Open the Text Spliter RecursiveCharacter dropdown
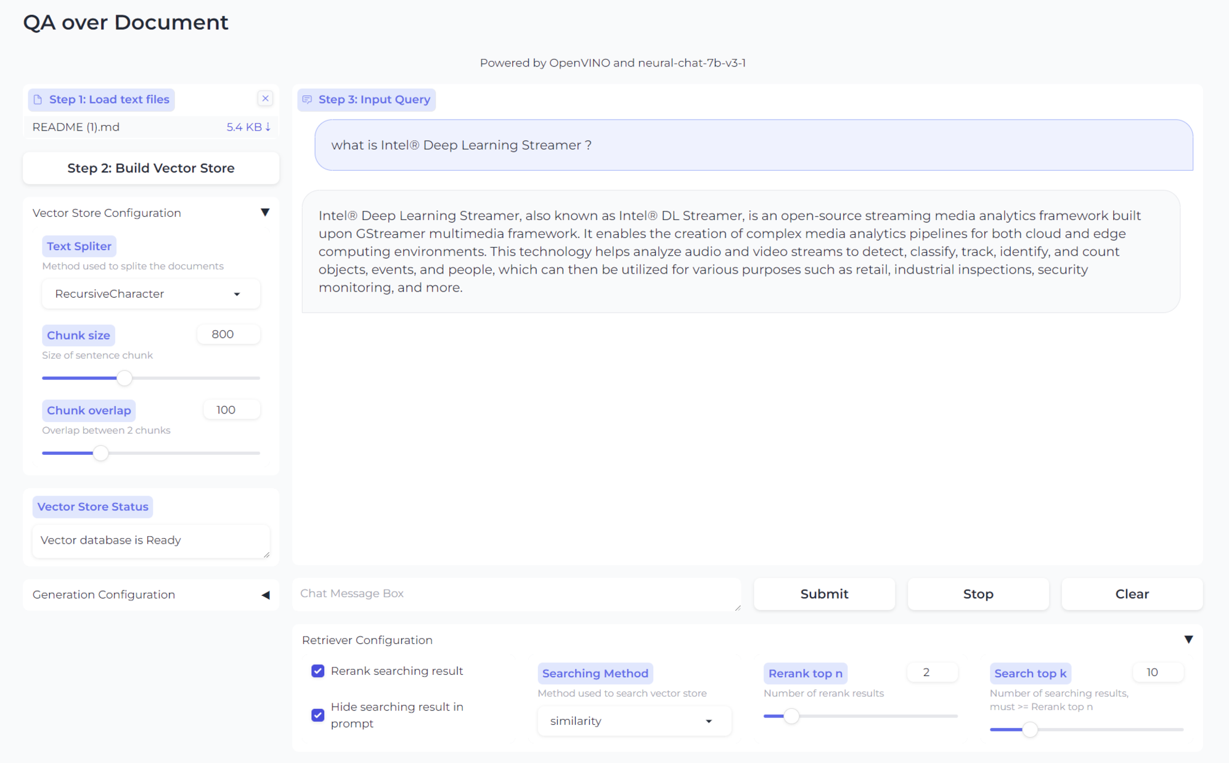Viewport: 1229px width, 763px height. point(151,294)
